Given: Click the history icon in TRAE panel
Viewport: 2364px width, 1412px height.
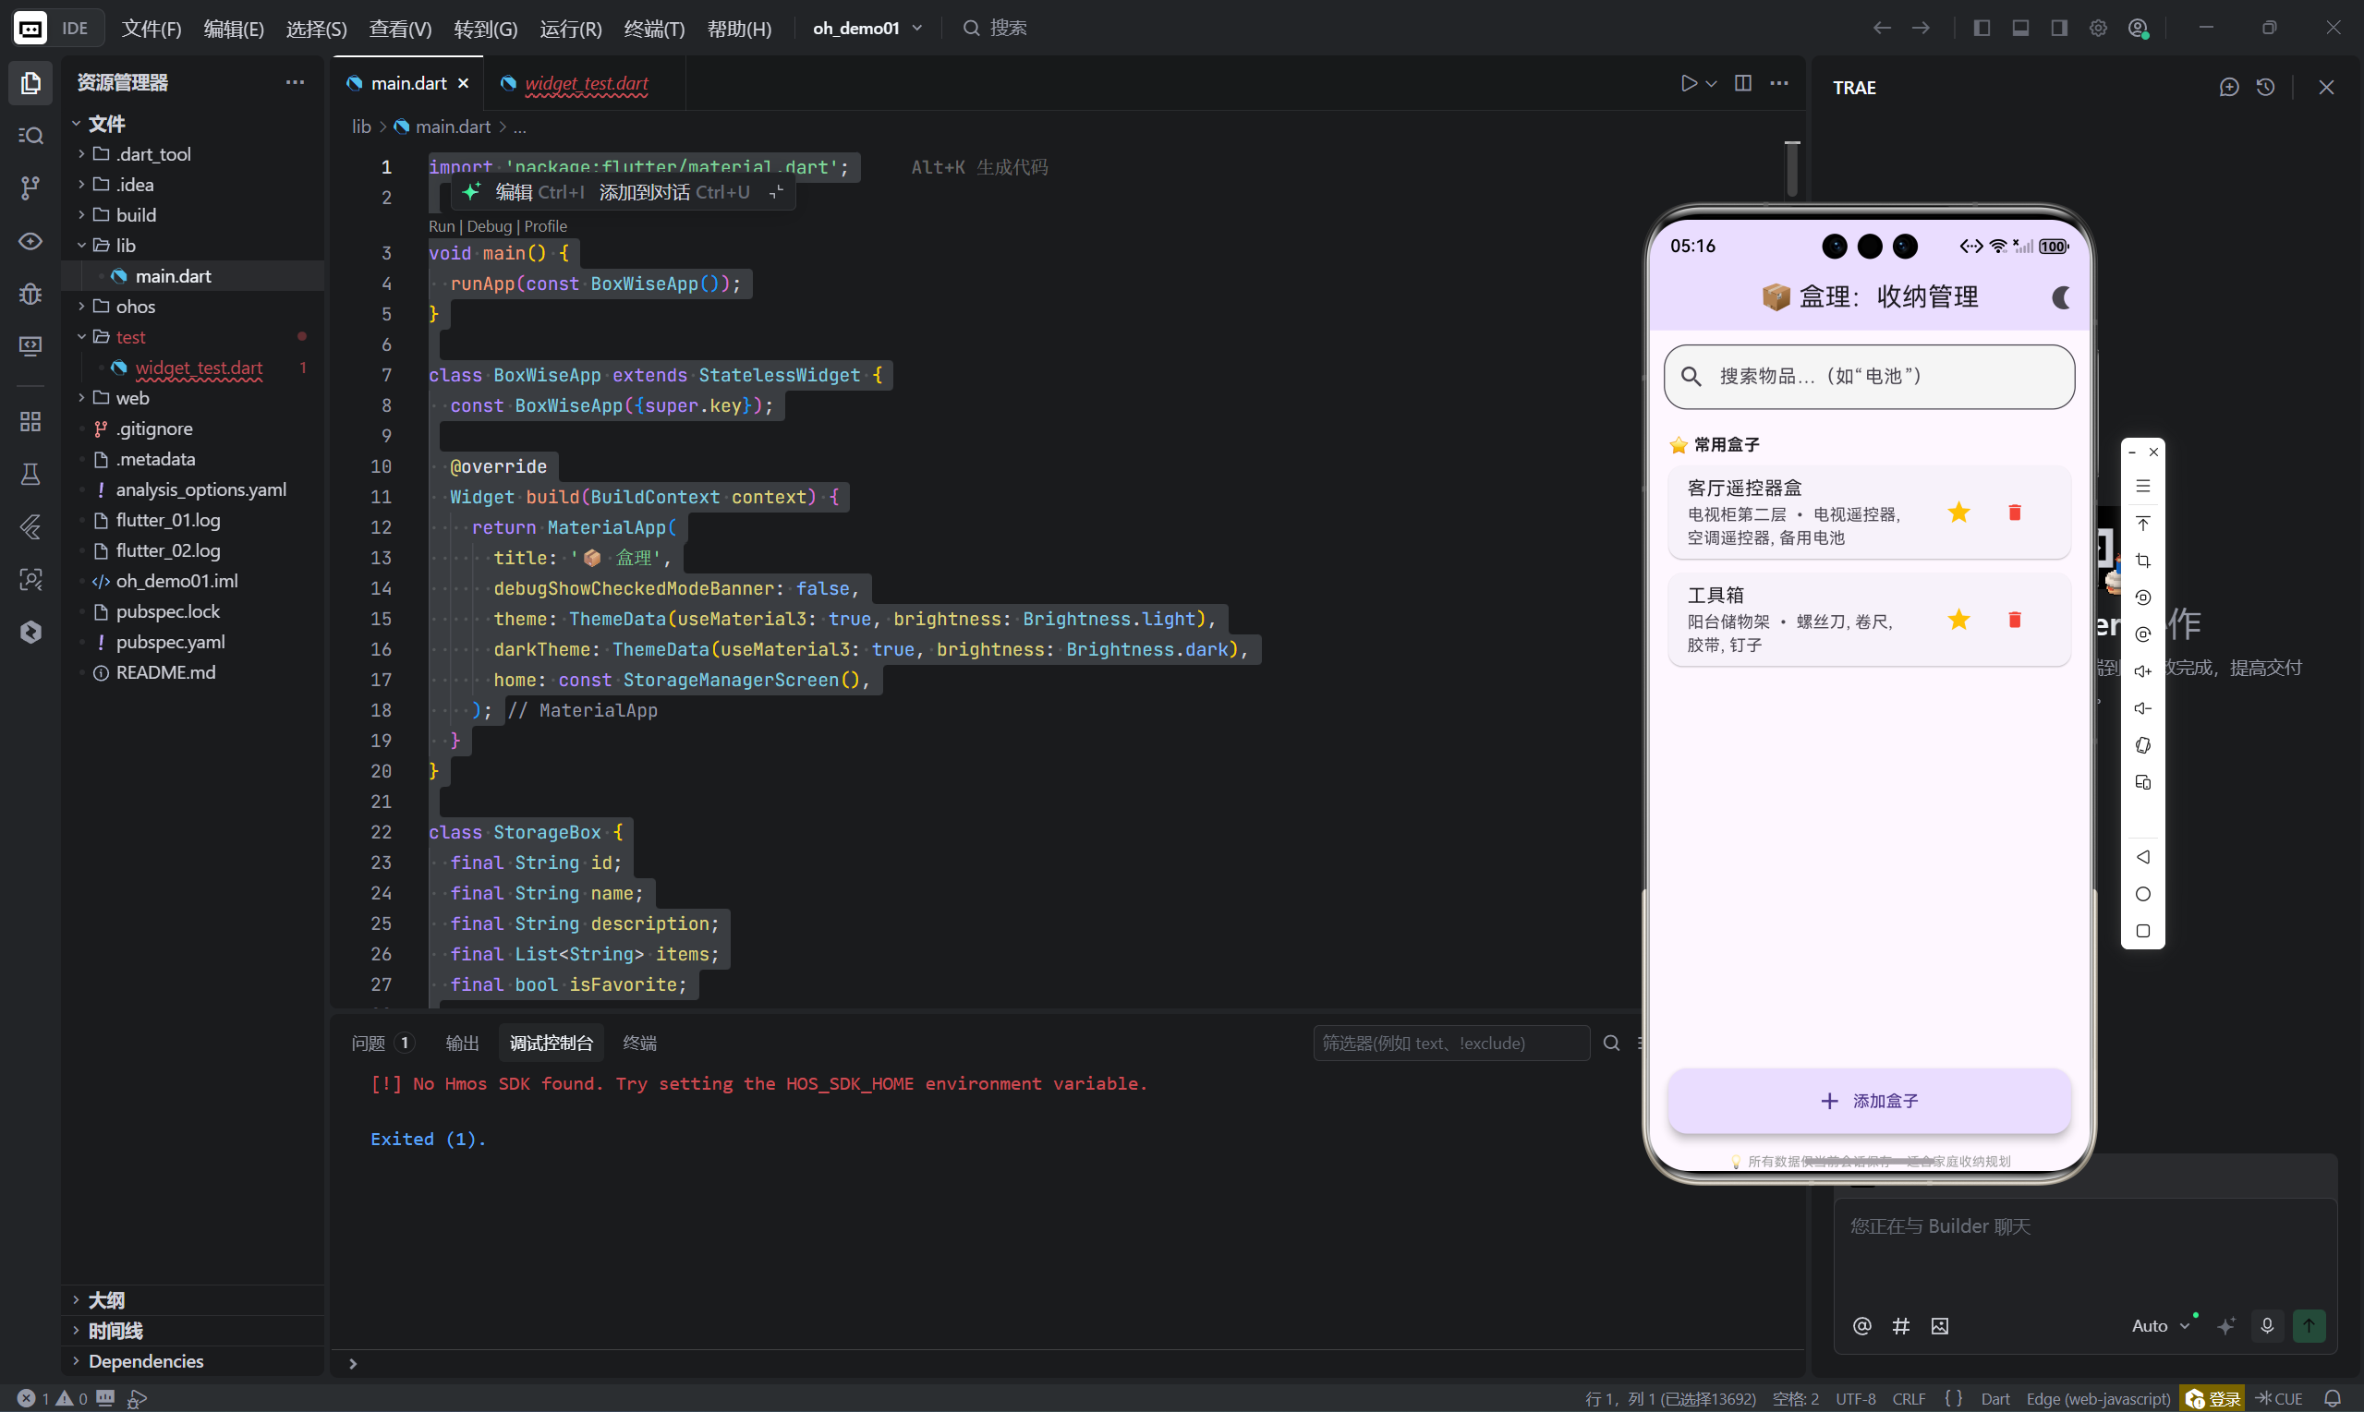Looking at the screenshot, I should pyautogui.click(x=2265, y=88).
